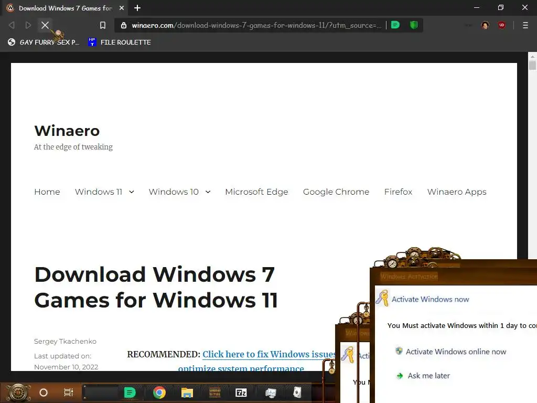Open the Windows 11 menu item

[x=99, y=192]
